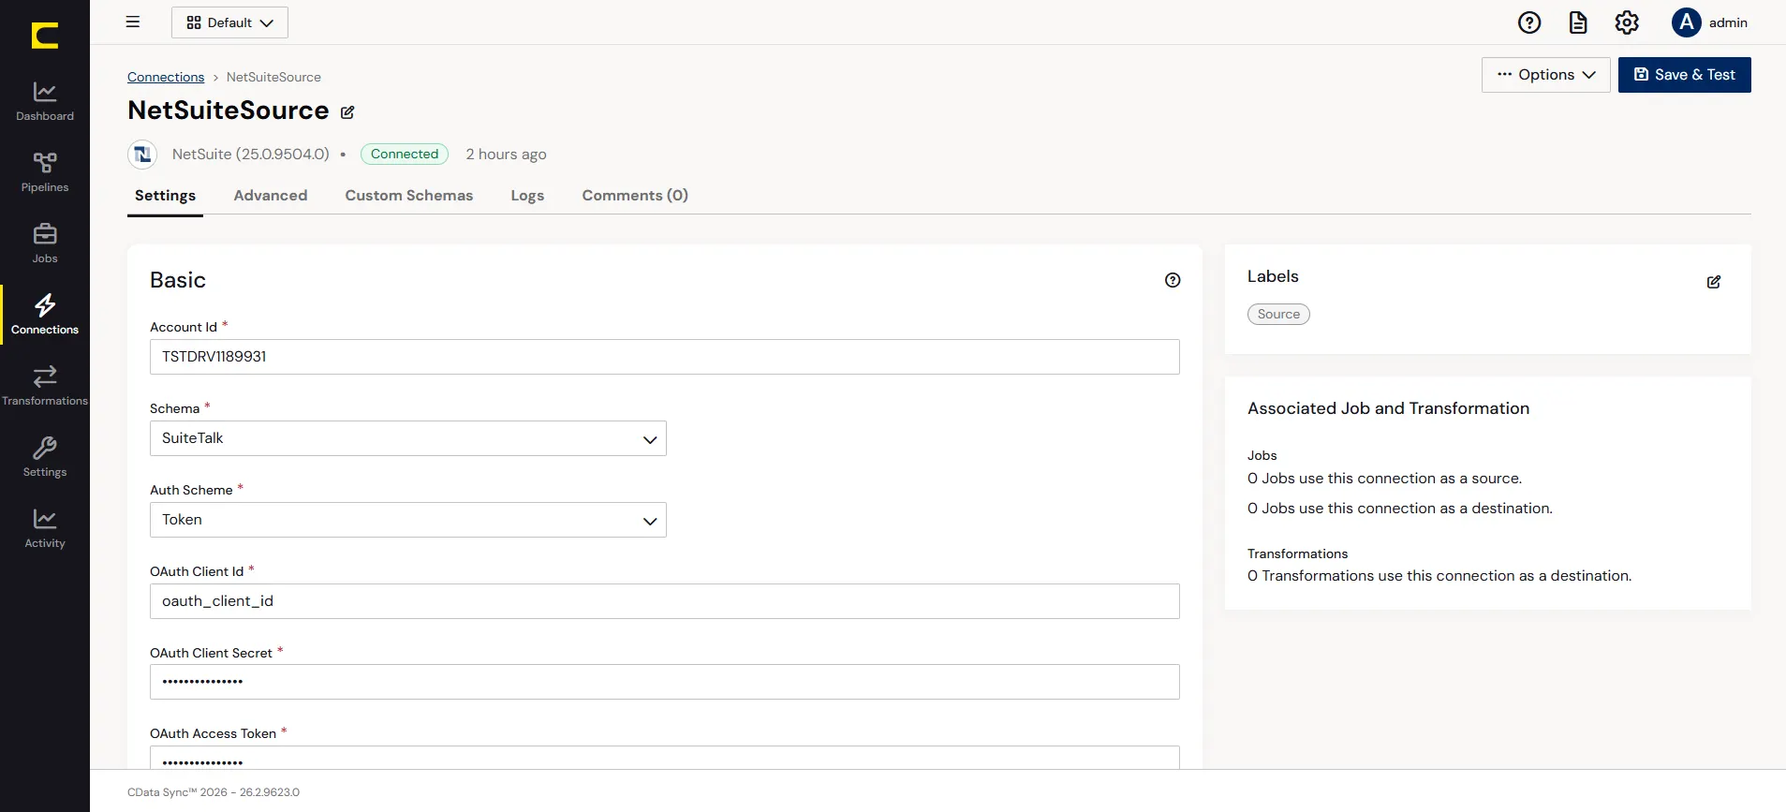1786x812 pixels.
Task: Open Settings wrench in sidebar
Action: pos(45,457)
